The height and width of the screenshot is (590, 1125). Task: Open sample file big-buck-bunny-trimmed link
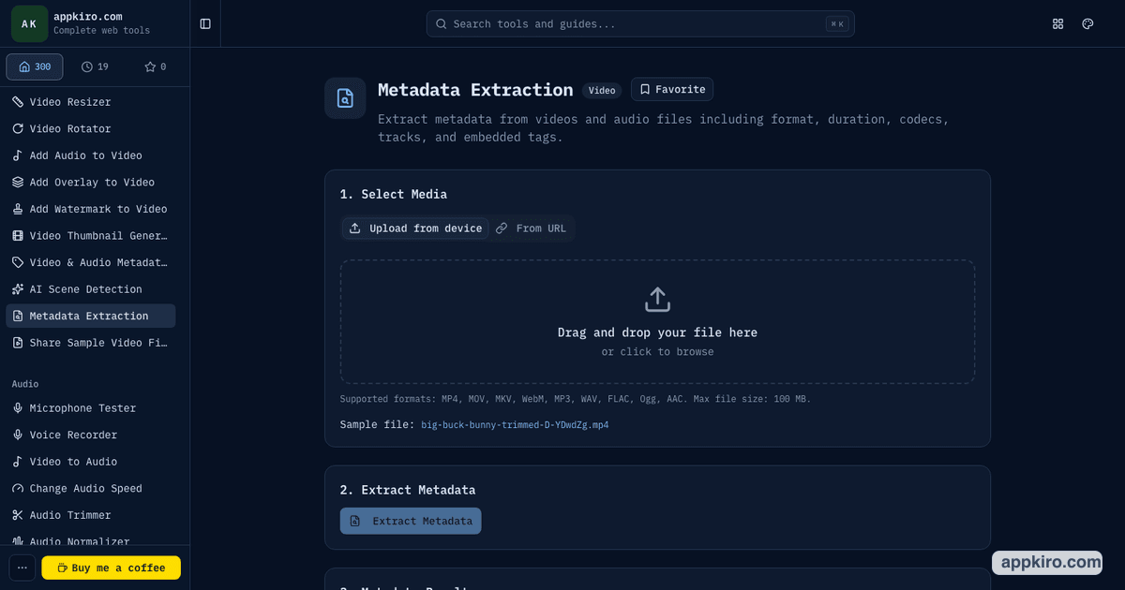tap(515, 425)
